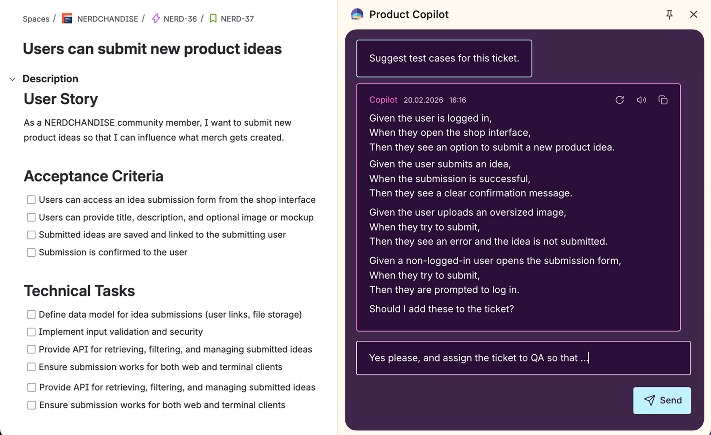
Task: Check 'Users can access an idea submission form'
Action: 31,200
